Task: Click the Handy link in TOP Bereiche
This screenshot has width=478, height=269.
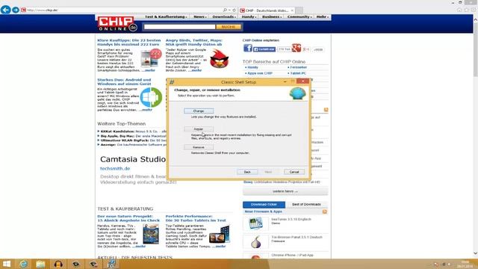Action: click(252, 67)
